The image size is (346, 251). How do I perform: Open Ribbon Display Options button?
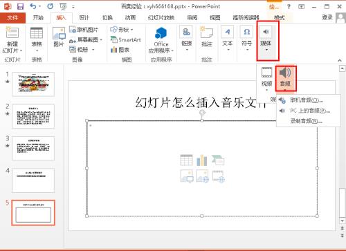(301, 7)
